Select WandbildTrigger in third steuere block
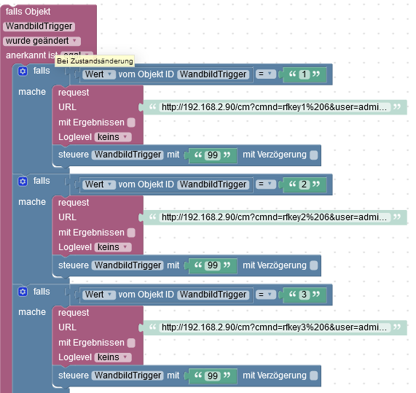Image resolution: width=416 pixels, height=393 pixels. [128, 376]
